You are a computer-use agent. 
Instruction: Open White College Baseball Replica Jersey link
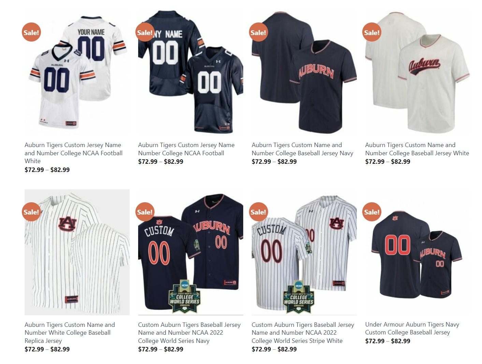pos(70,333)
